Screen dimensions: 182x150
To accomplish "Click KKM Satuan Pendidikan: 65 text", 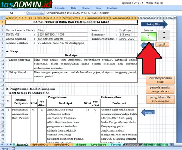I will [29, 93].
